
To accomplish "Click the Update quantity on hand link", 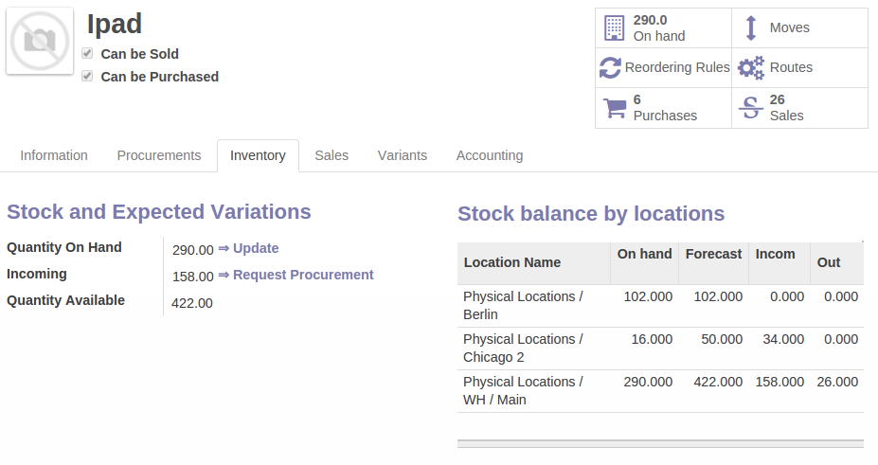I will (255, 248).
